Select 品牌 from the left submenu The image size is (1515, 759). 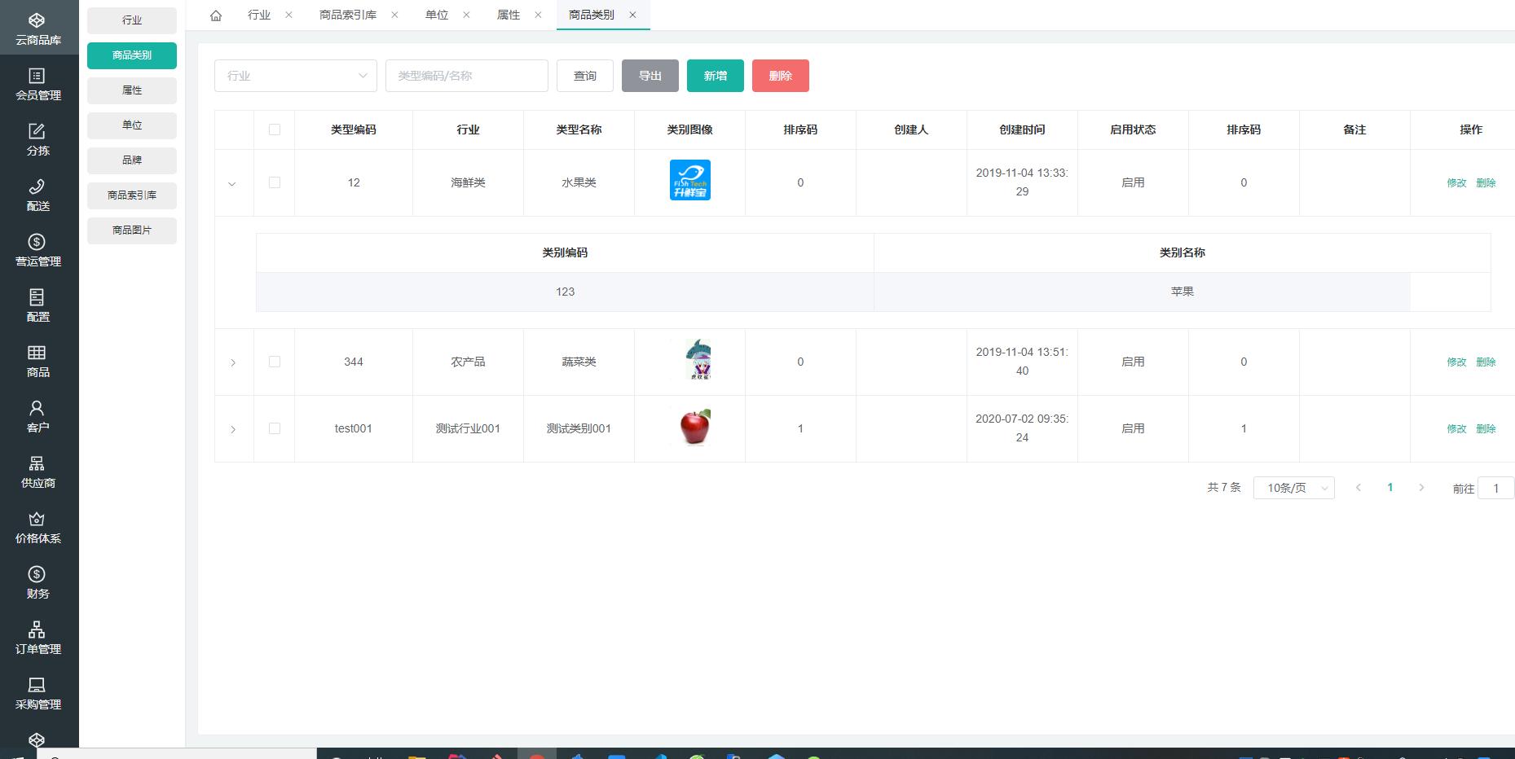(131, 160)
